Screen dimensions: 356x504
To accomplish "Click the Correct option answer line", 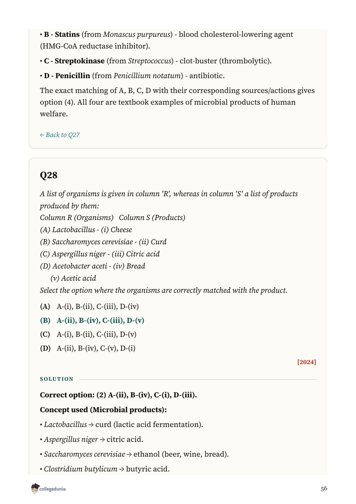I will tap(118, 395).
